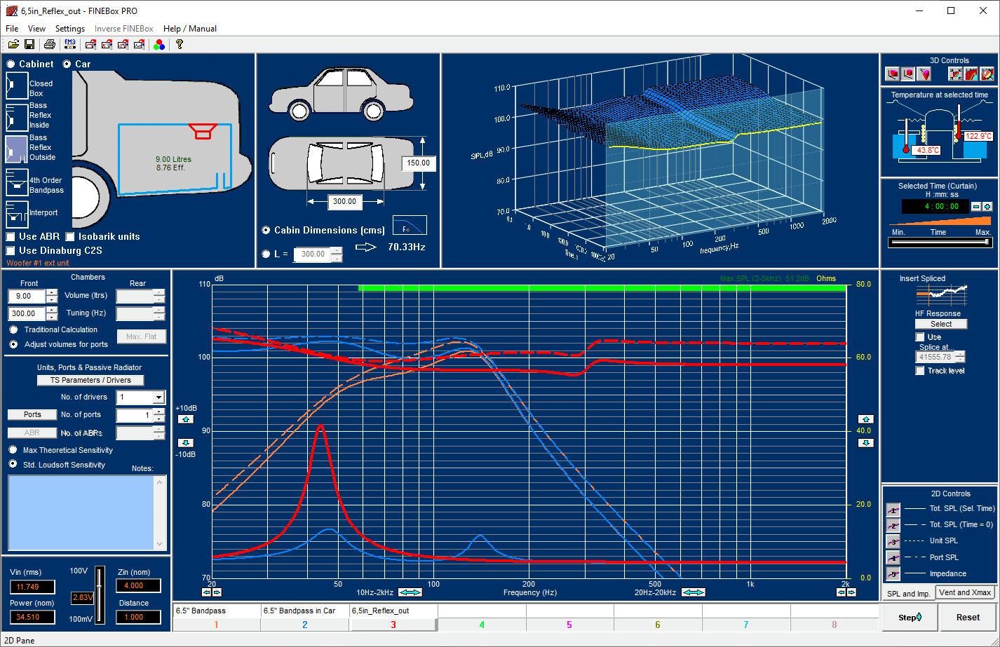Open the Settings menu
The height and width of the screenshot is (647, 1000).
coord(69,29)
